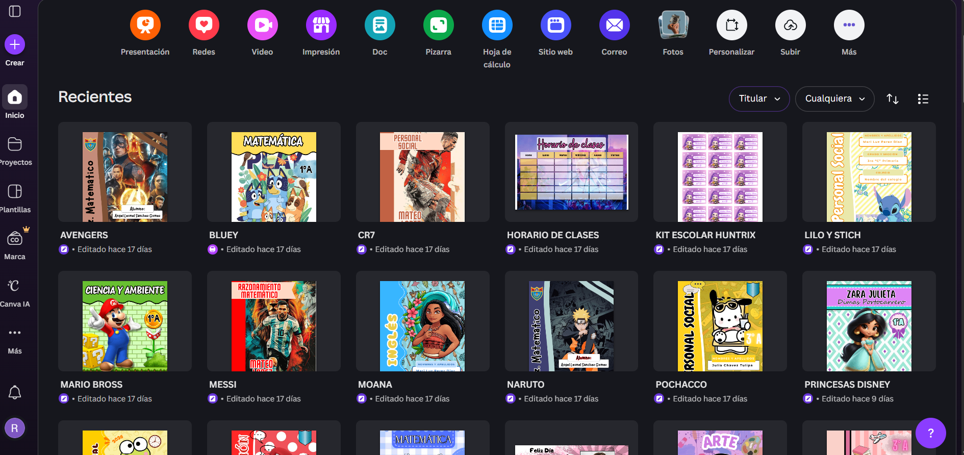The image size is (964, 455).
Task: Open the Fotos photo editor icon
Action: 673,25
